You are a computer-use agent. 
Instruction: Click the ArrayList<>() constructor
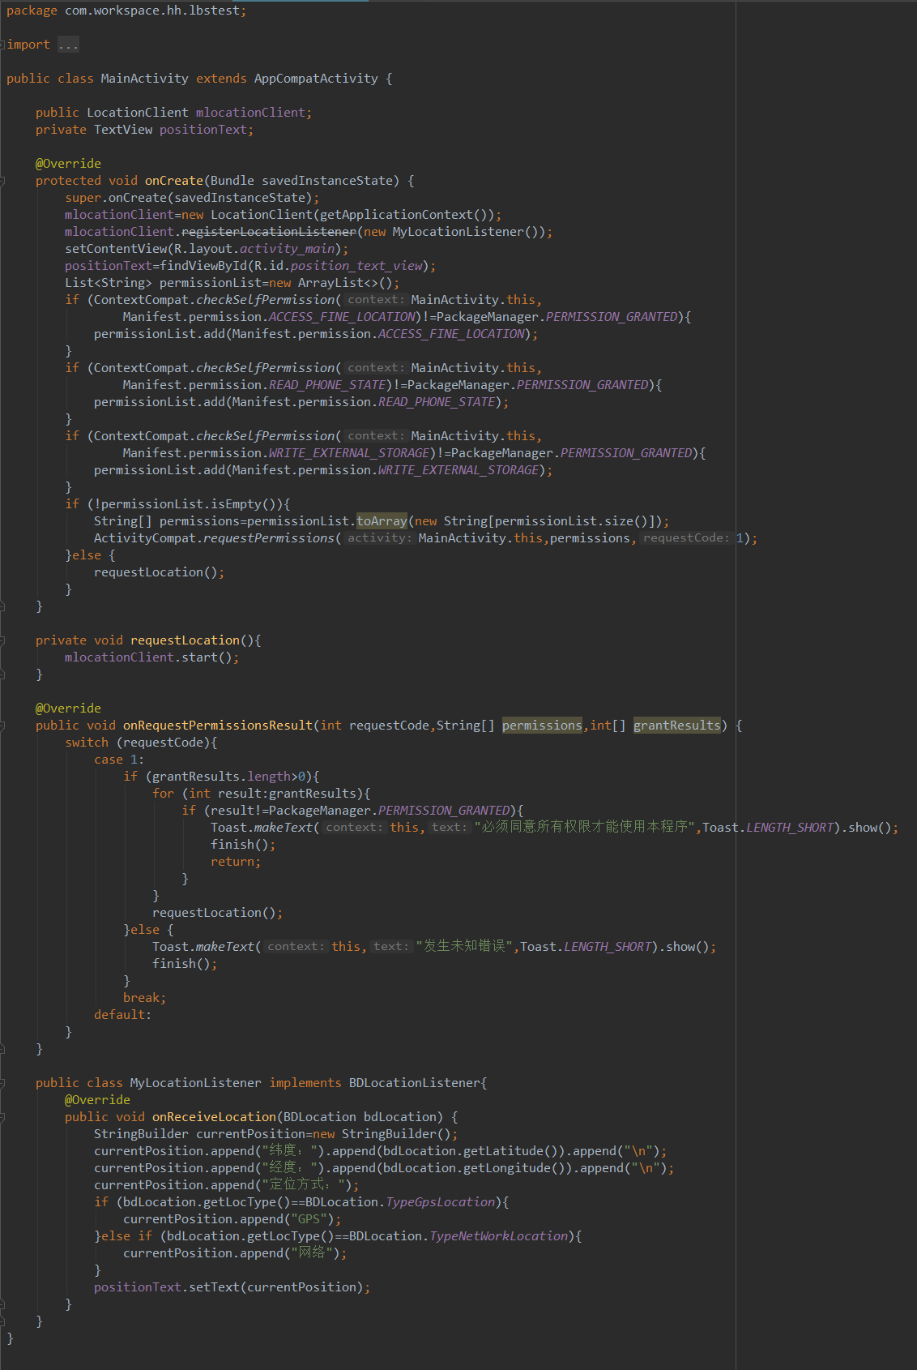click(345, 283)
